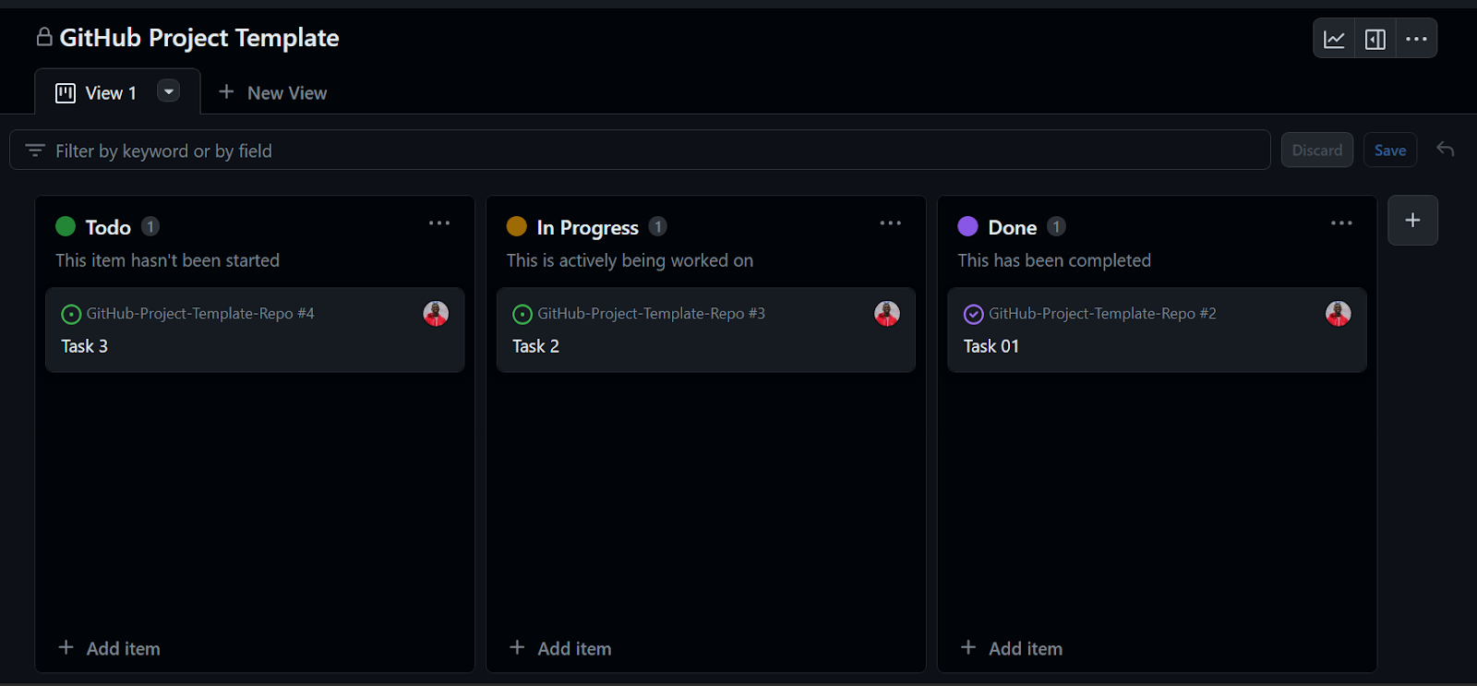Open the Done column menu
This screenshot has height=686, width=1477.
coord(1341,223)
